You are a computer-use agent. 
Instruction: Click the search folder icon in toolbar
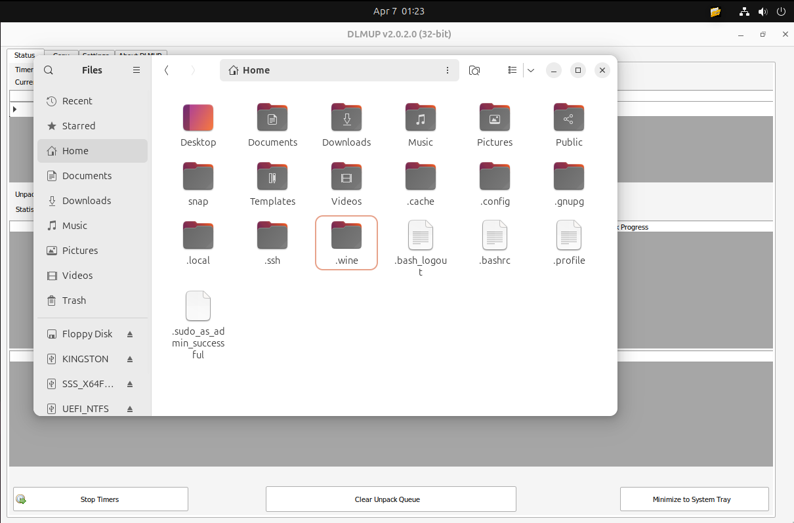pyautogui.click(x=474, y=70)
